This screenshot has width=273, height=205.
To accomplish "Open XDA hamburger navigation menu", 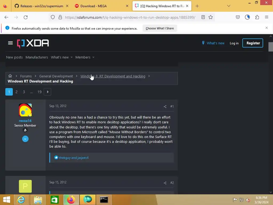I will coord(10,43).
